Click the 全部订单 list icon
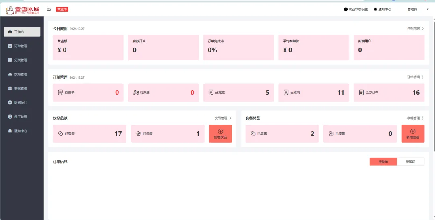The image size is (435, 220). [x=361, y=93]
